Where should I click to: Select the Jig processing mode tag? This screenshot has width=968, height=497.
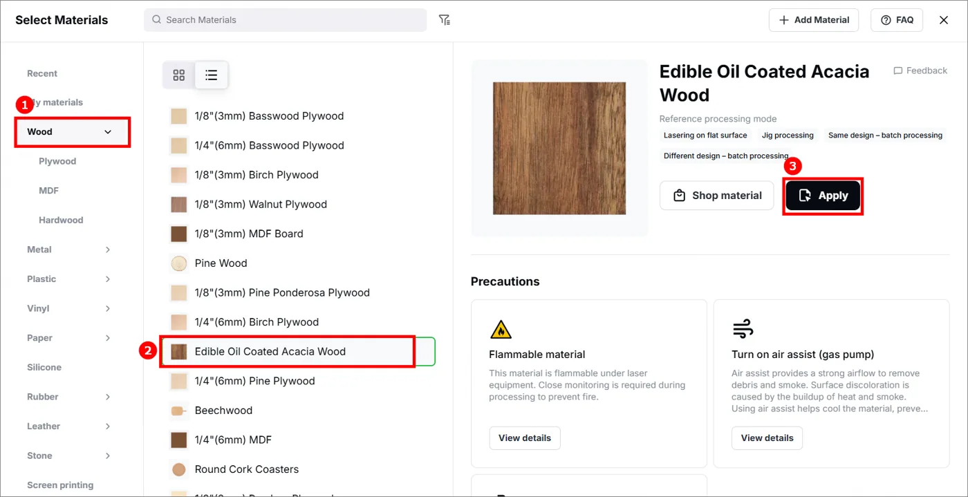(x=788, y=135)
